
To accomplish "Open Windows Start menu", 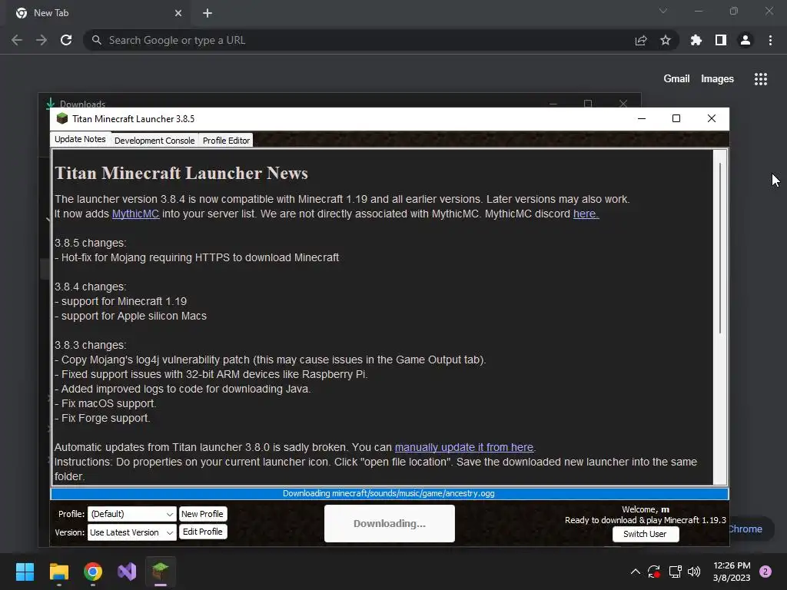I will click(25, 572).
